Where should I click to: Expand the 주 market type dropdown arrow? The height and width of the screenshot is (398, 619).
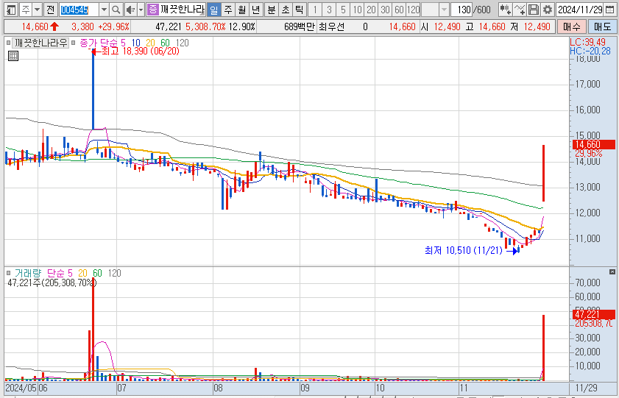[x=37, y=10]
